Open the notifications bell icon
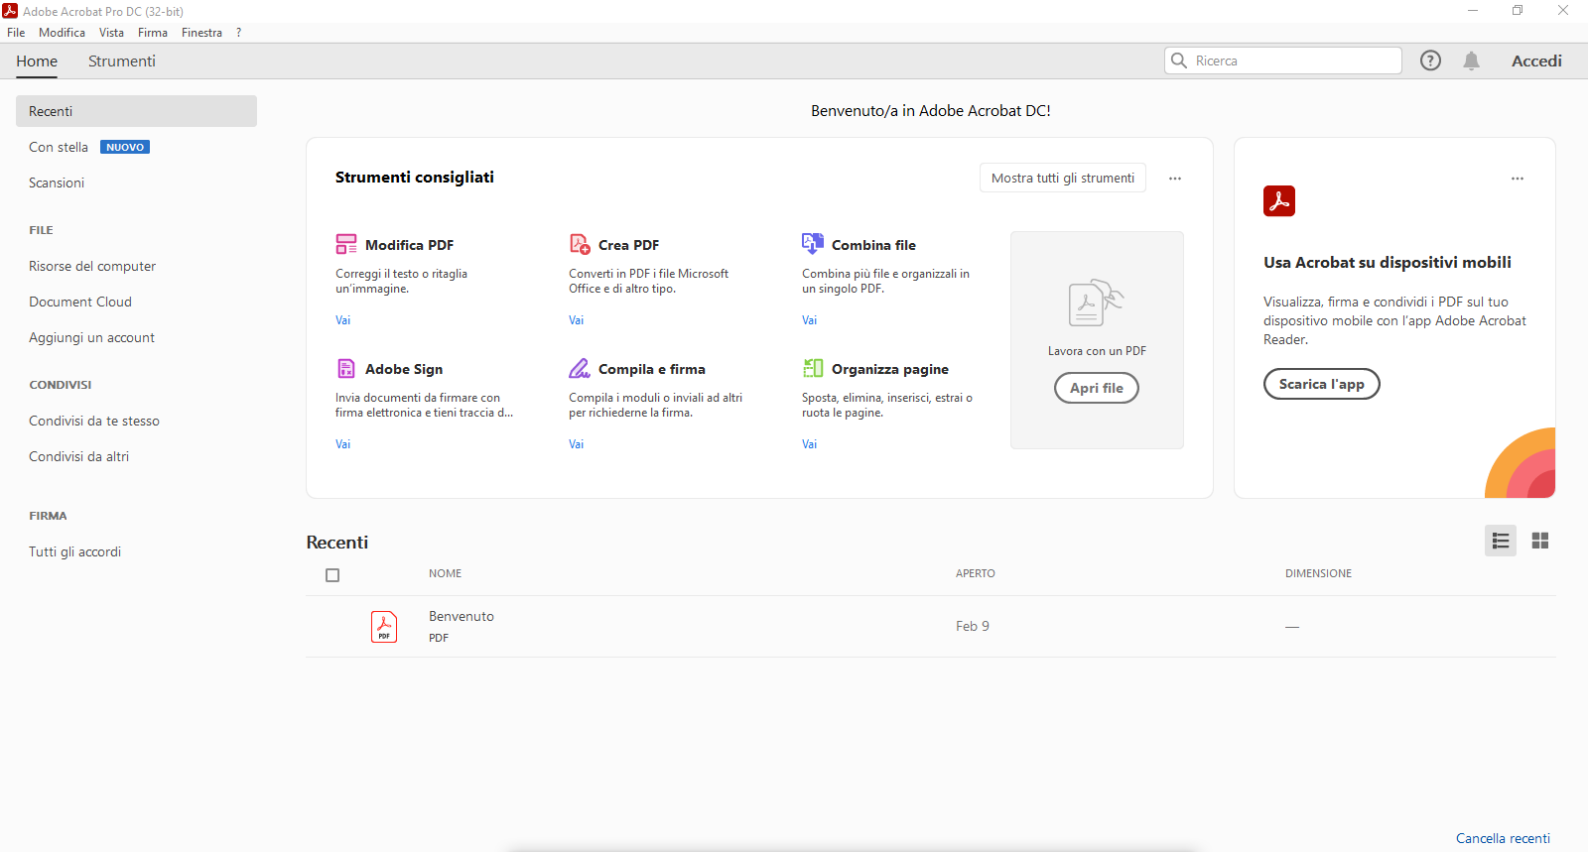The image size is (1588, 852). [1472, 61]
